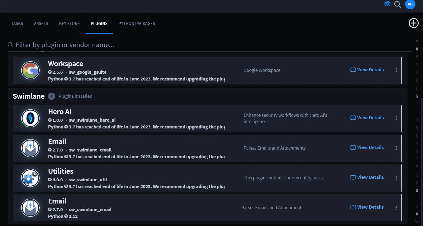View Details of the Python 3.12 Email plugin
This screenshot has height=226, width=423.
(367, 207)
